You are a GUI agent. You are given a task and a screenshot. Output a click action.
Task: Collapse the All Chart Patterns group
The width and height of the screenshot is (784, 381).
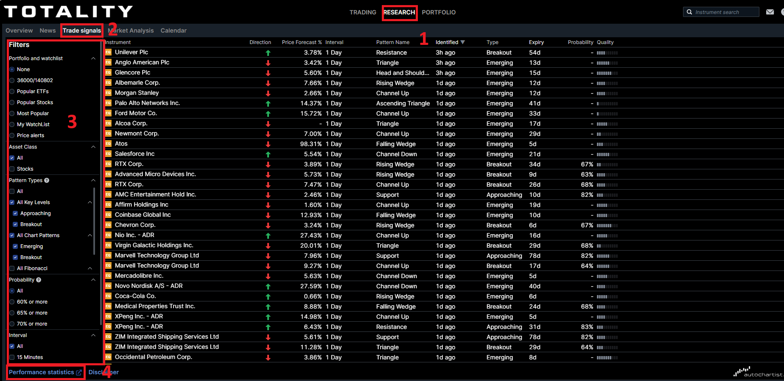click(x=90, y=235)
